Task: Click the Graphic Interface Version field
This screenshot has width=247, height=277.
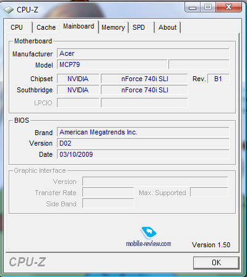Action: 155,182
